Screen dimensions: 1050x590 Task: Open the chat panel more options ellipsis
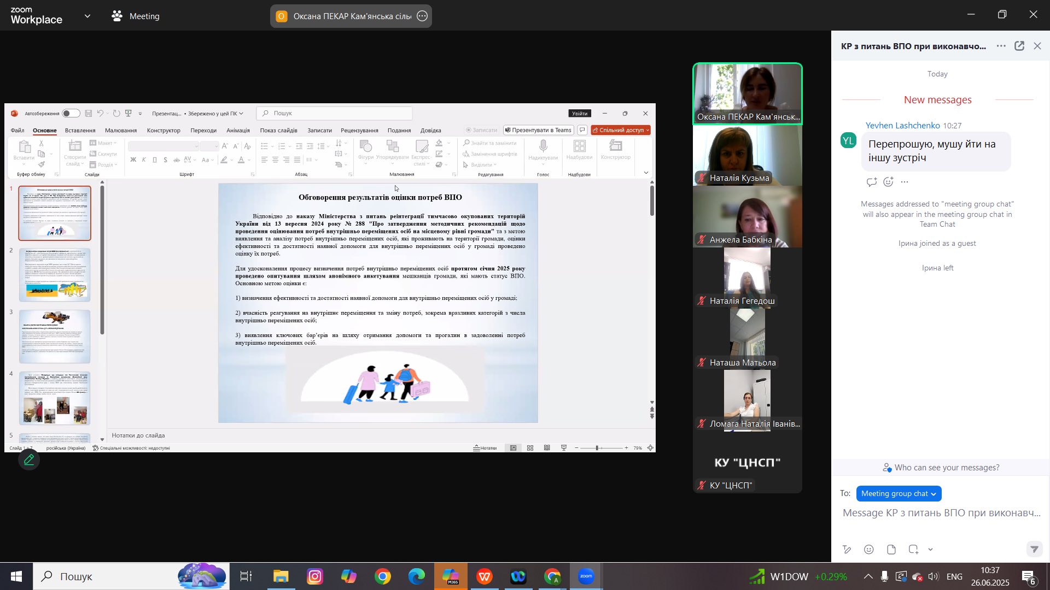(x=1001, y=46)
